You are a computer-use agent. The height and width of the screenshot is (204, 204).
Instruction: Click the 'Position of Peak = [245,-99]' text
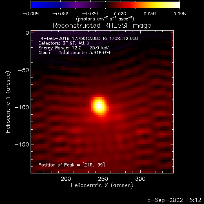[71, 165]
